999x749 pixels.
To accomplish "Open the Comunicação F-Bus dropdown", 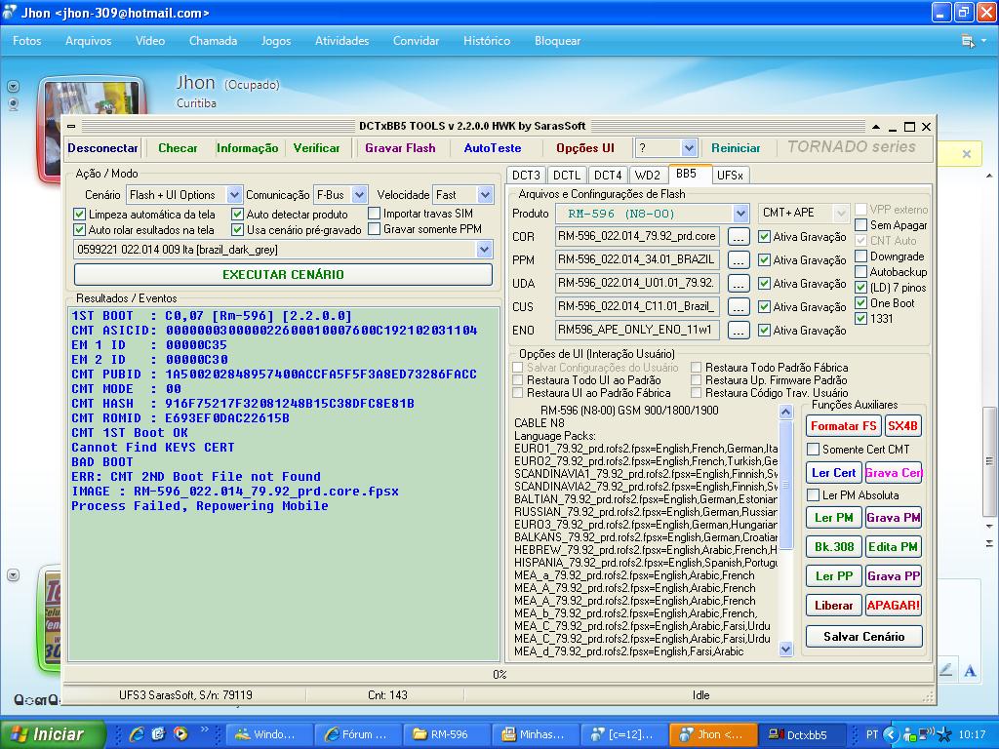I will coord(359,195).
